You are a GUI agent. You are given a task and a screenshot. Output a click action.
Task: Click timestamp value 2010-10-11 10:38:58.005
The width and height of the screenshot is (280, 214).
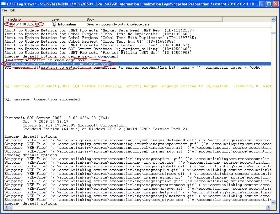pyautogui.click(x=23, y=24)
